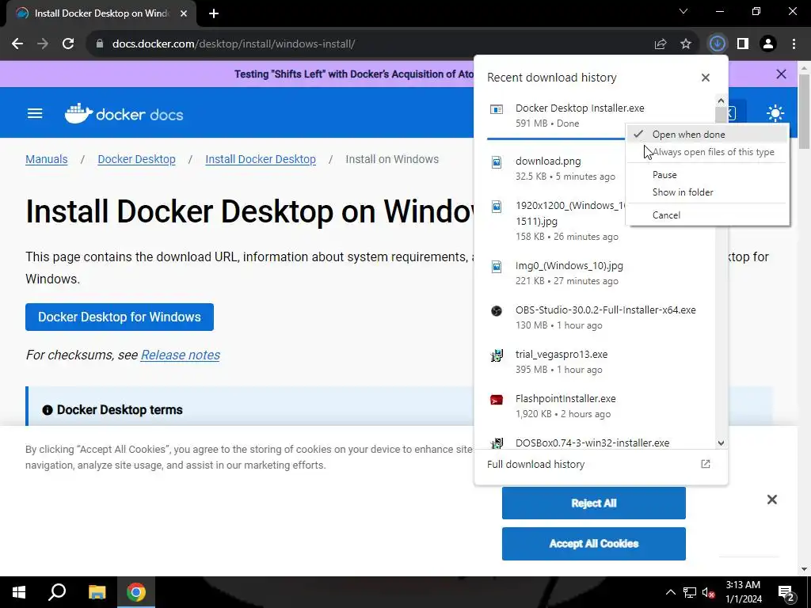Go to Install Docker Desktop breadcrumb

261,159
